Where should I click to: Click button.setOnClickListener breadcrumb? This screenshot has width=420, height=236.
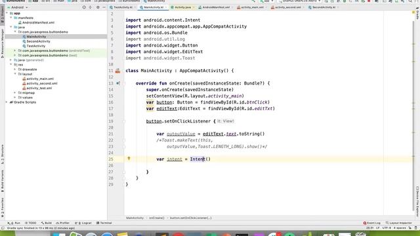pyautogui.click(x=191, y=218)
